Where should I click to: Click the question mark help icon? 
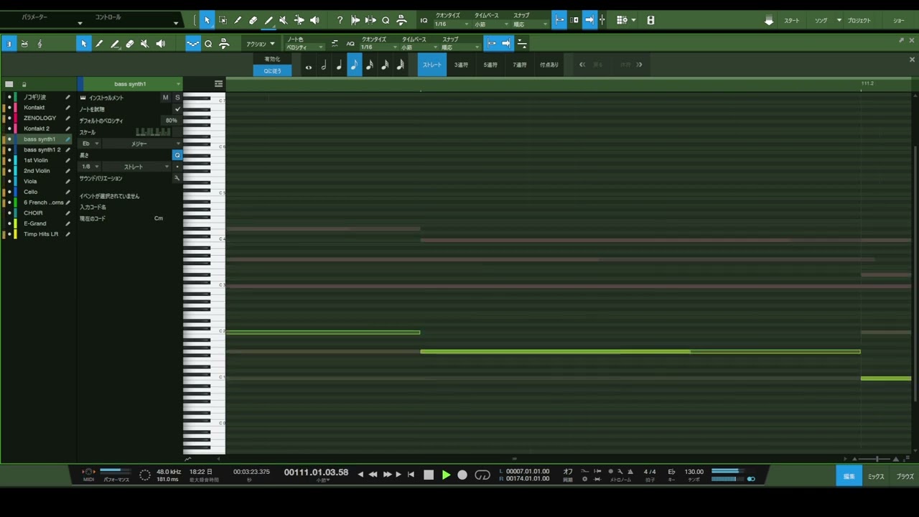pos(340,20)
